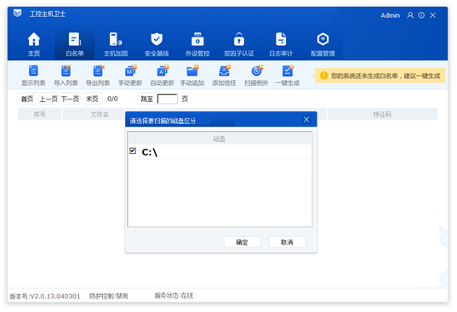Click the 导入列表 import list tool

tap(66, 76)
